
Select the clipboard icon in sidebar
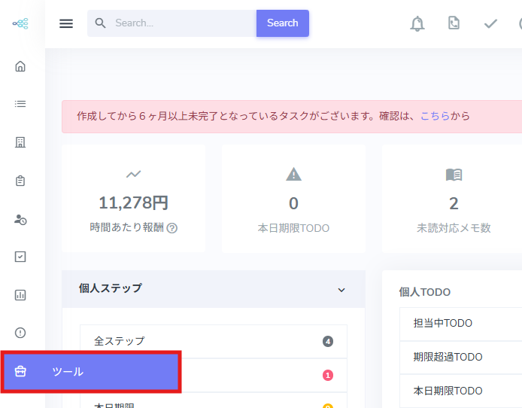tap(20, 181)
